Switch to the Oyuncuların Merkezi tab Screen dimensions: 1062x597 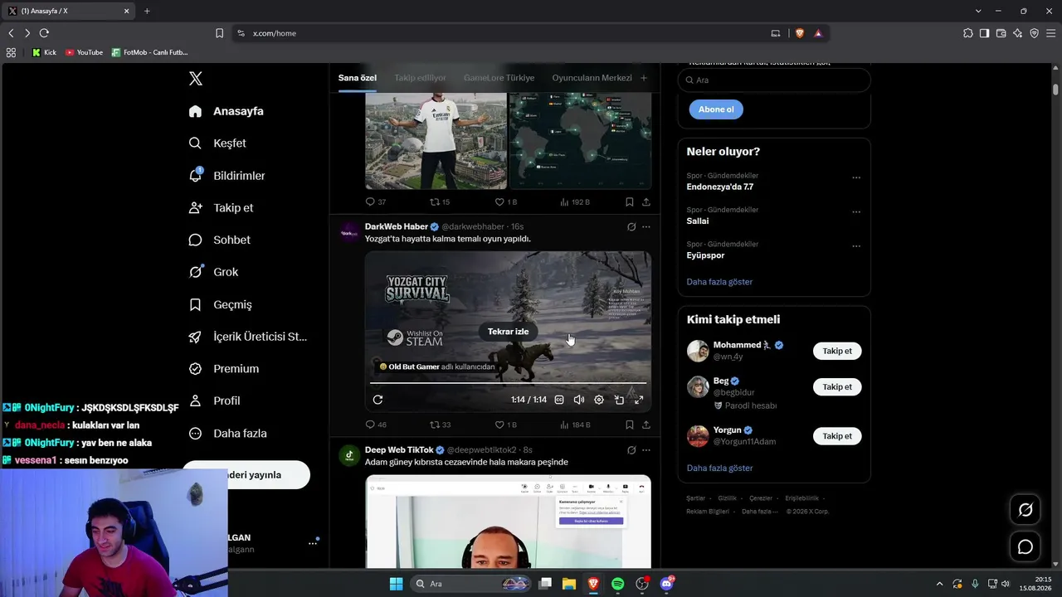(592, 78)
